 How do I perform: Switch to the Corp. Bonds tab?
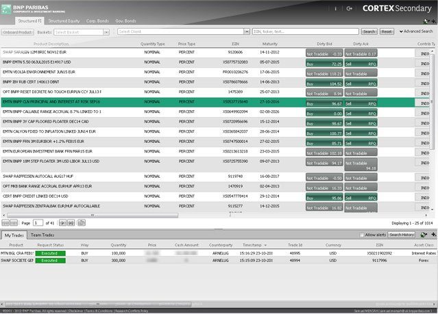[97, 21]
